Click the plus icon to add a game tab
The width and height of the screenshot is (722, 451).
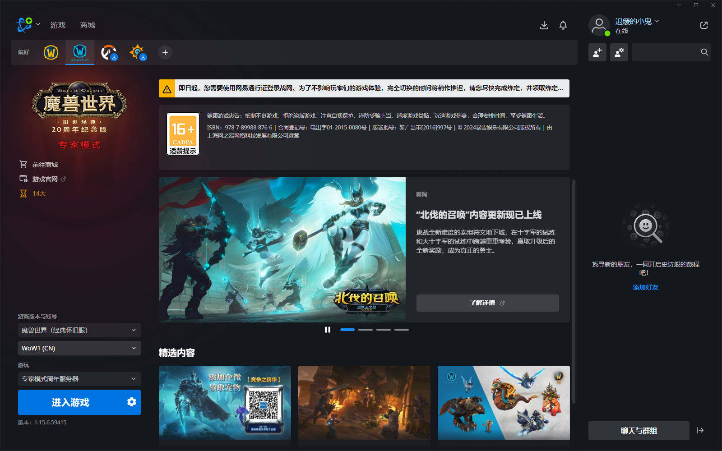(x=165, y=52)
